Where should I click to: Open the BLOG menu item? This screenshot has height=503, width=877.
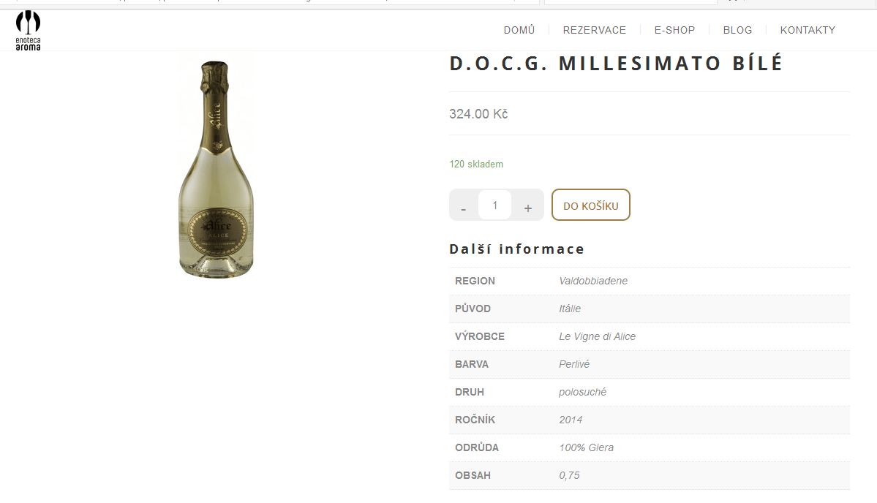[737, 30]
